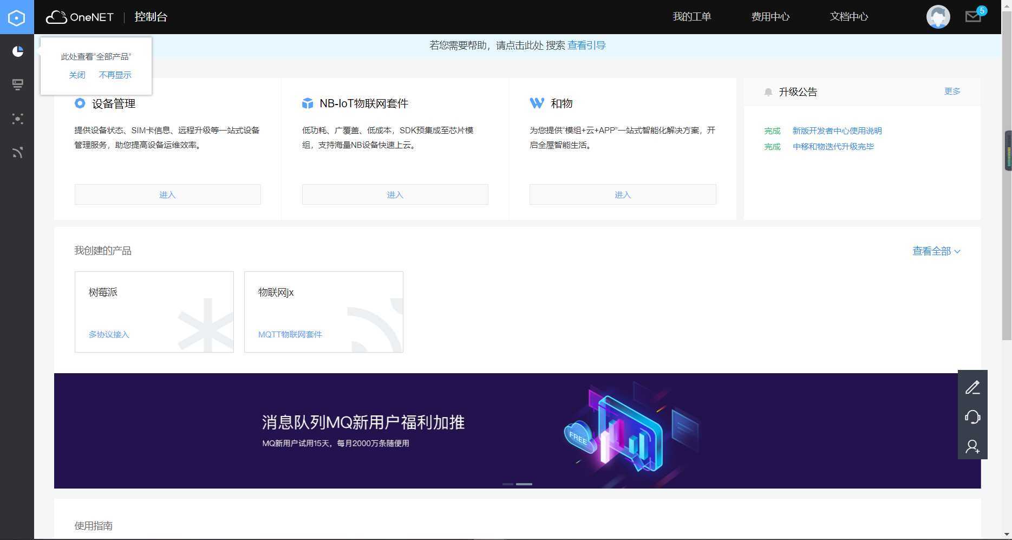Click the add-user floating icon
1012x540 pixels.
coord(972,446)
